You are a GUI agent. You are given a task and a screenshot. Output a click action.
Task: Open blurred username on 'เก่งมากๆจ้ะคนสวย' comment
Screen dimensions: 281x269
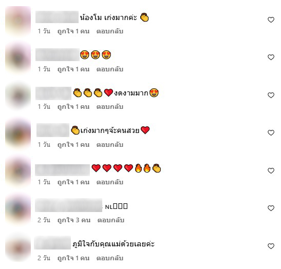click(53, 130)
